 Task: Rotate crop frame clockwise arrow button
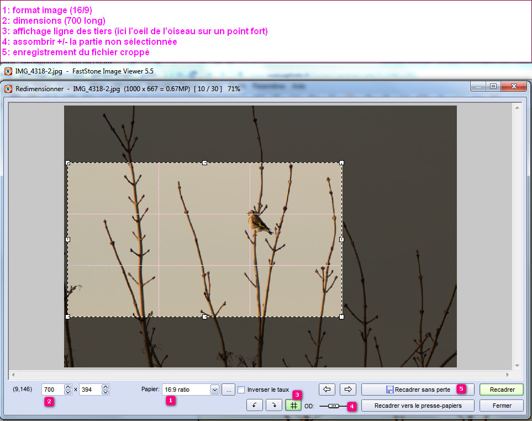click(x=274, y=406)
